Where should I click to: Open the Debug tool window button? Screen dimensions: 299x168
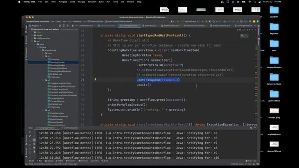[49, 161]
